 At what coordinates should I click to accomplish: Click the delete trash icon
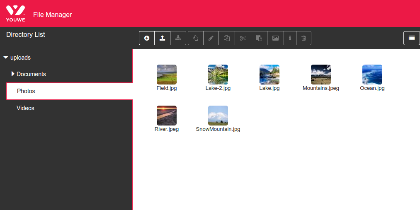pos(304,38)
